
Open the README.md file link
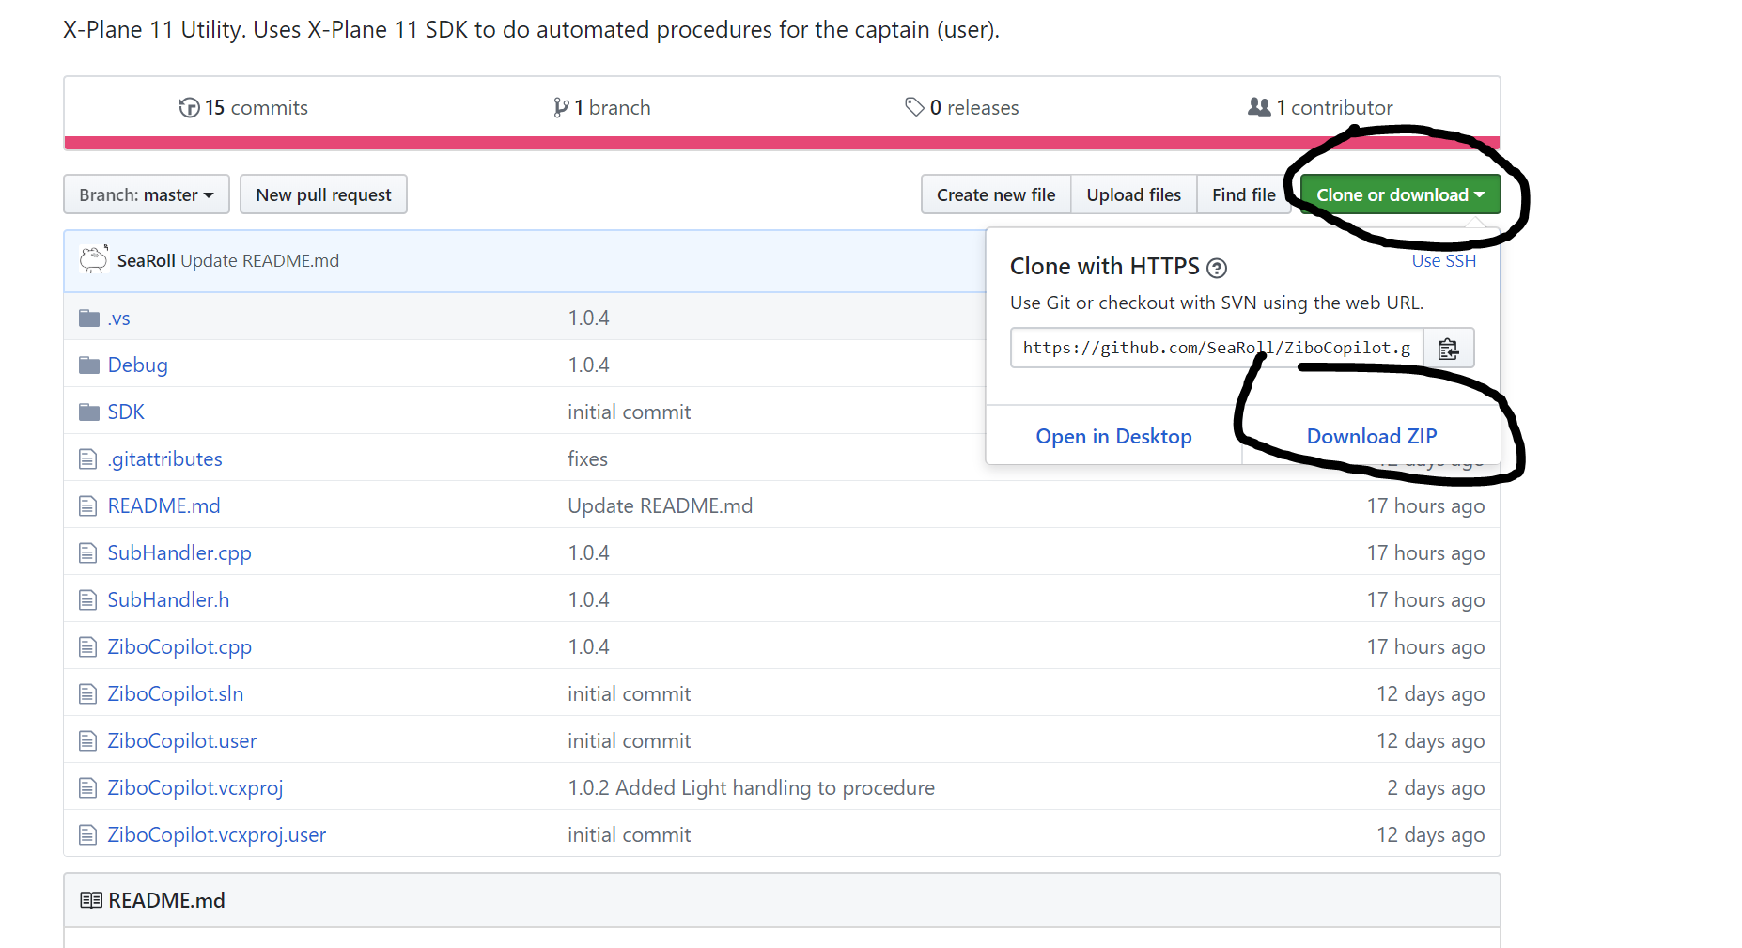coord(163,505)
